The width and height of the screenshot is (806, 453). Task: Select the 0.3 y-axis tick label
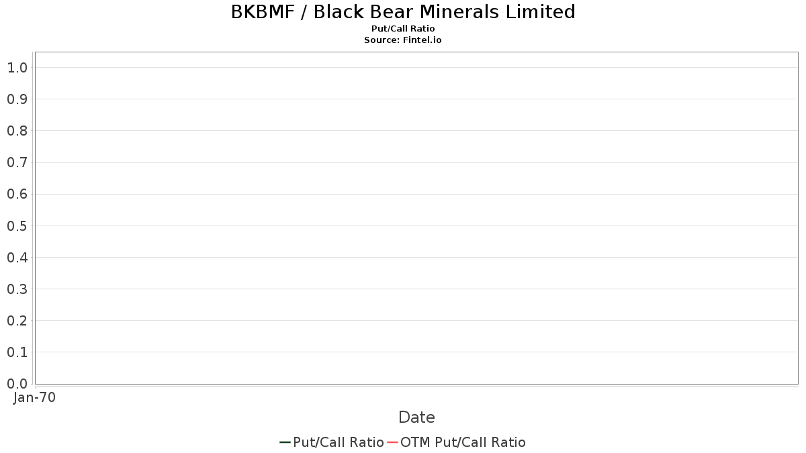tap(17, 289)
